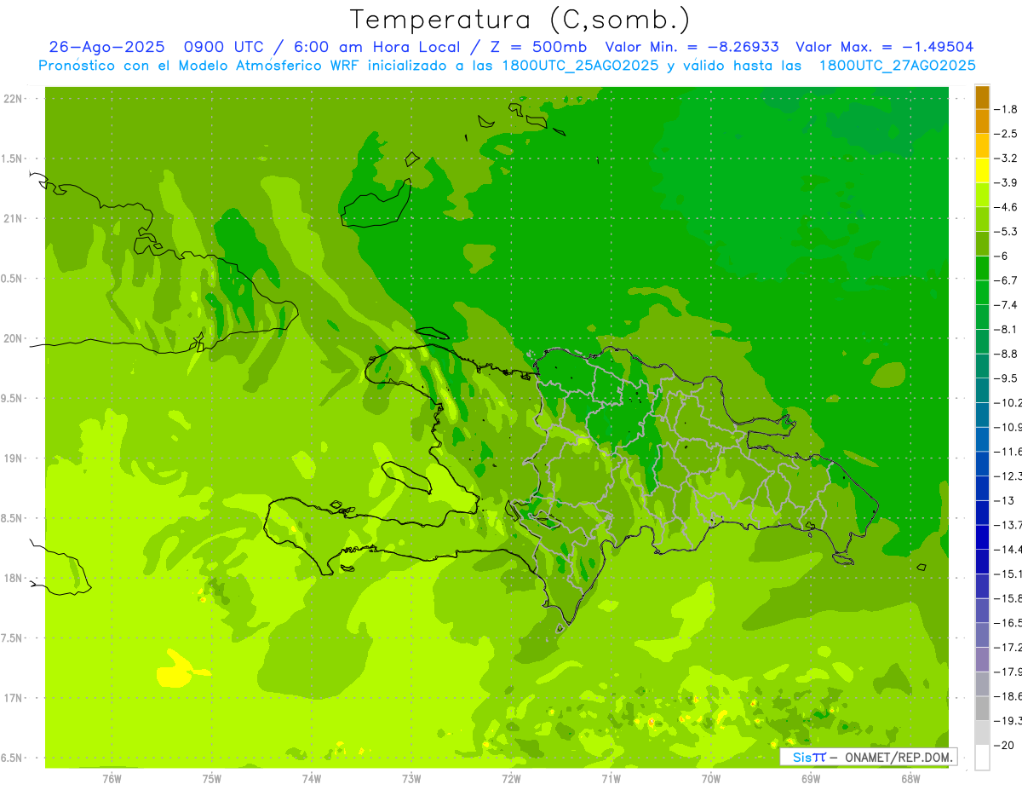Click the legend label '-8.1'
1022x790 pixels.
(x=1008, y=329)
